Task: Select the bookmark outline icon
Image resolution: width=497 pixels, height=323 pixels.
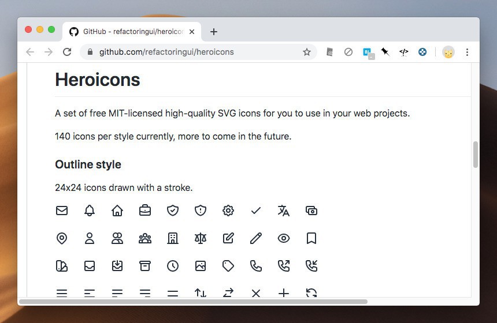Action: tap(311, 238)
